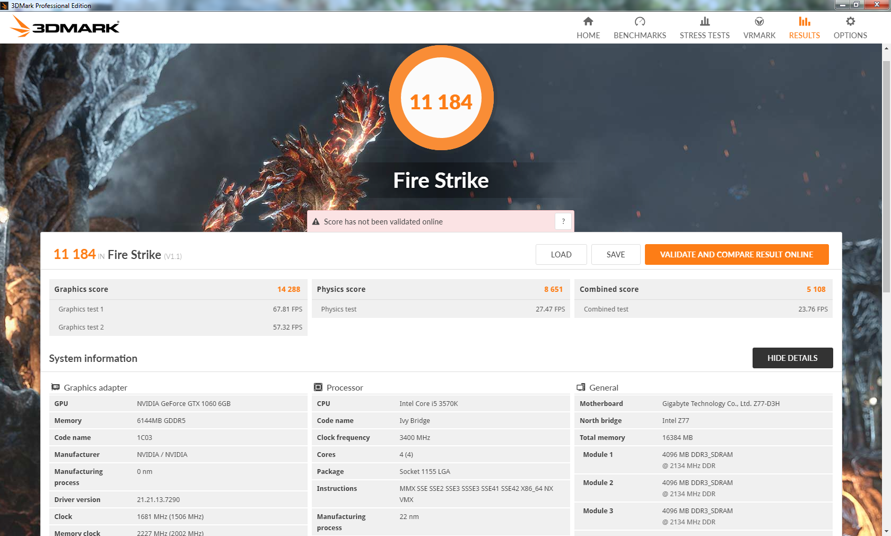The height and width of the screenshot is (536, 891).
Task: Click the GPU code name 1C03
Action: coord(144,437)
